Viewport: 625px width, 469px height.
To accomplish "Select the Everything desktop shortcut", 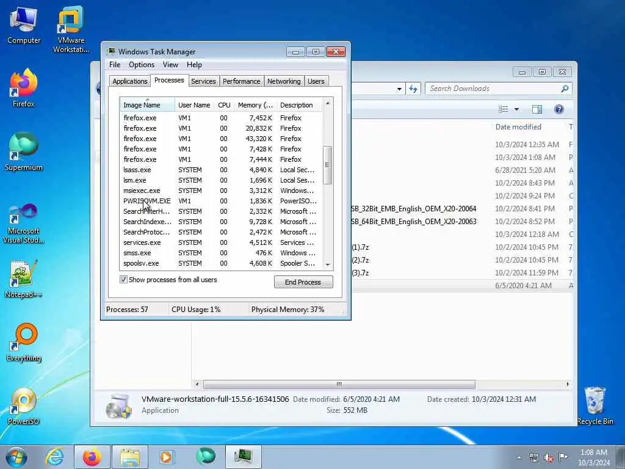I will pyautogui.click(x=24, y=342).
